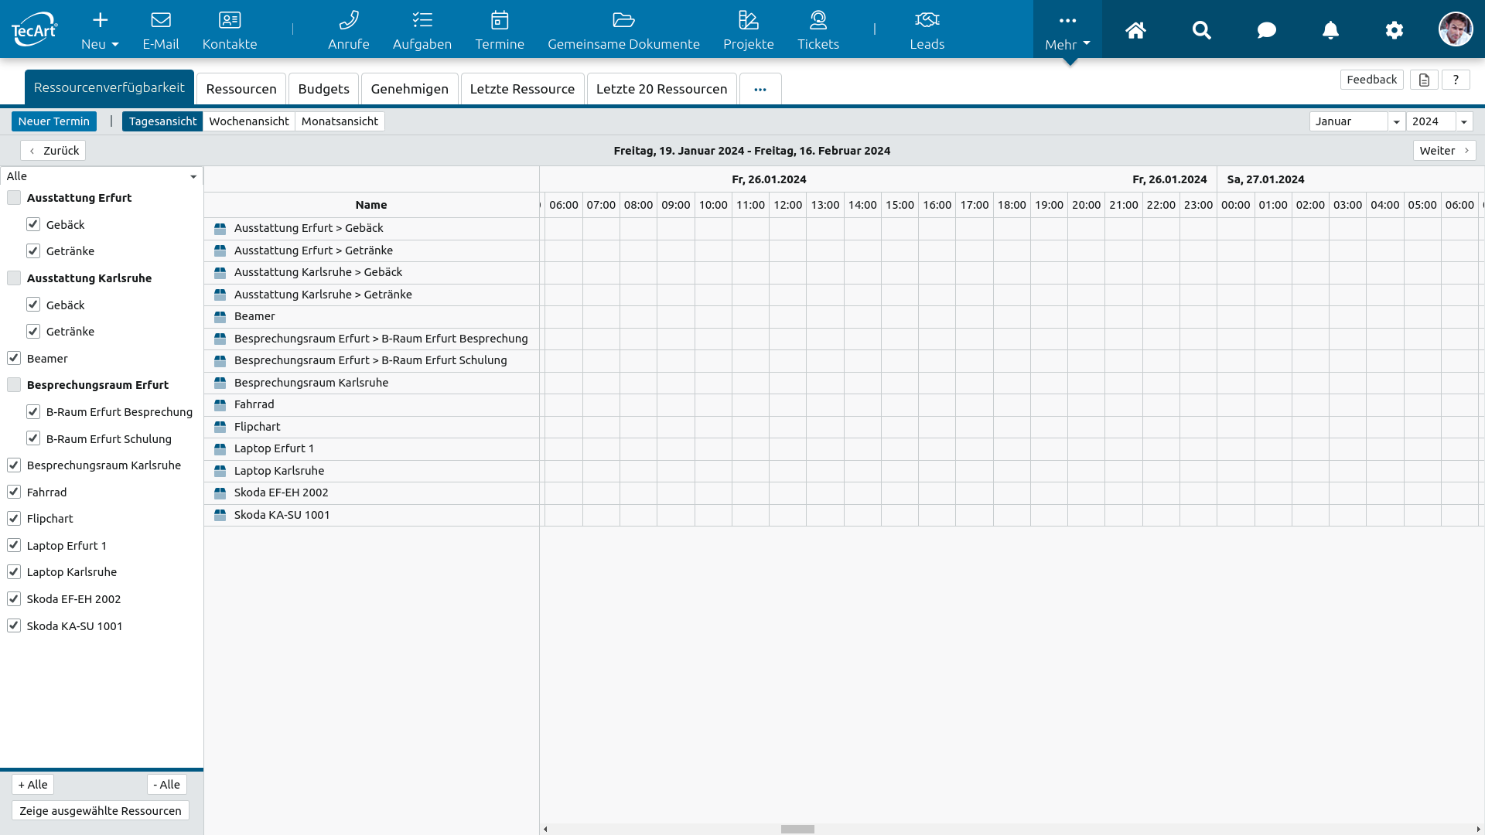The height and width of the screenshot is (835, 1485).
Task: Switch to the Budgets tab
Action: 323,89
